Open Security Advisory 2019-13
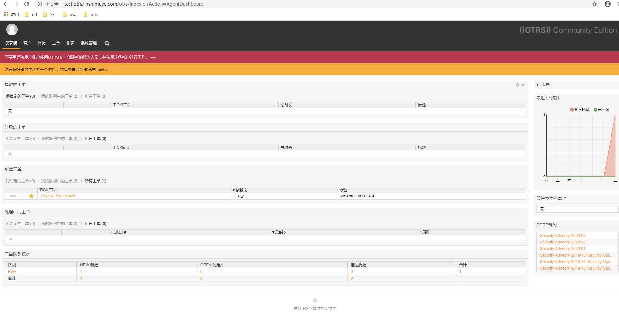 pyautogui.click(x=577, y=268)
